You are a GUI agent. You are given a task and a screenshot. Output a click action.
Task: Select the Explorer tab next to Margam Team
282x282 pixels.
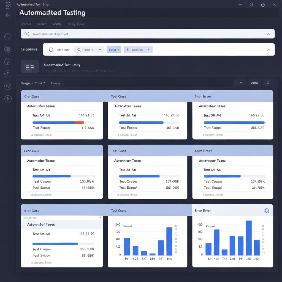pos(56,83)
